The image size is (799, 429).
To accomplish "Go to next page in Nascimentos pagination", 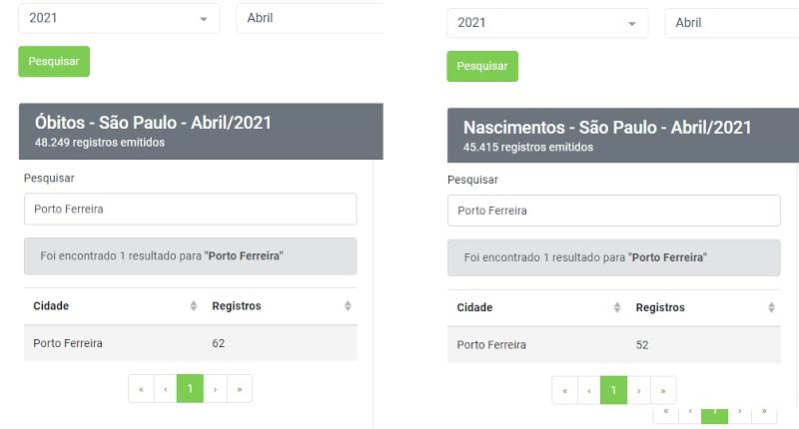I will (639, 390).
